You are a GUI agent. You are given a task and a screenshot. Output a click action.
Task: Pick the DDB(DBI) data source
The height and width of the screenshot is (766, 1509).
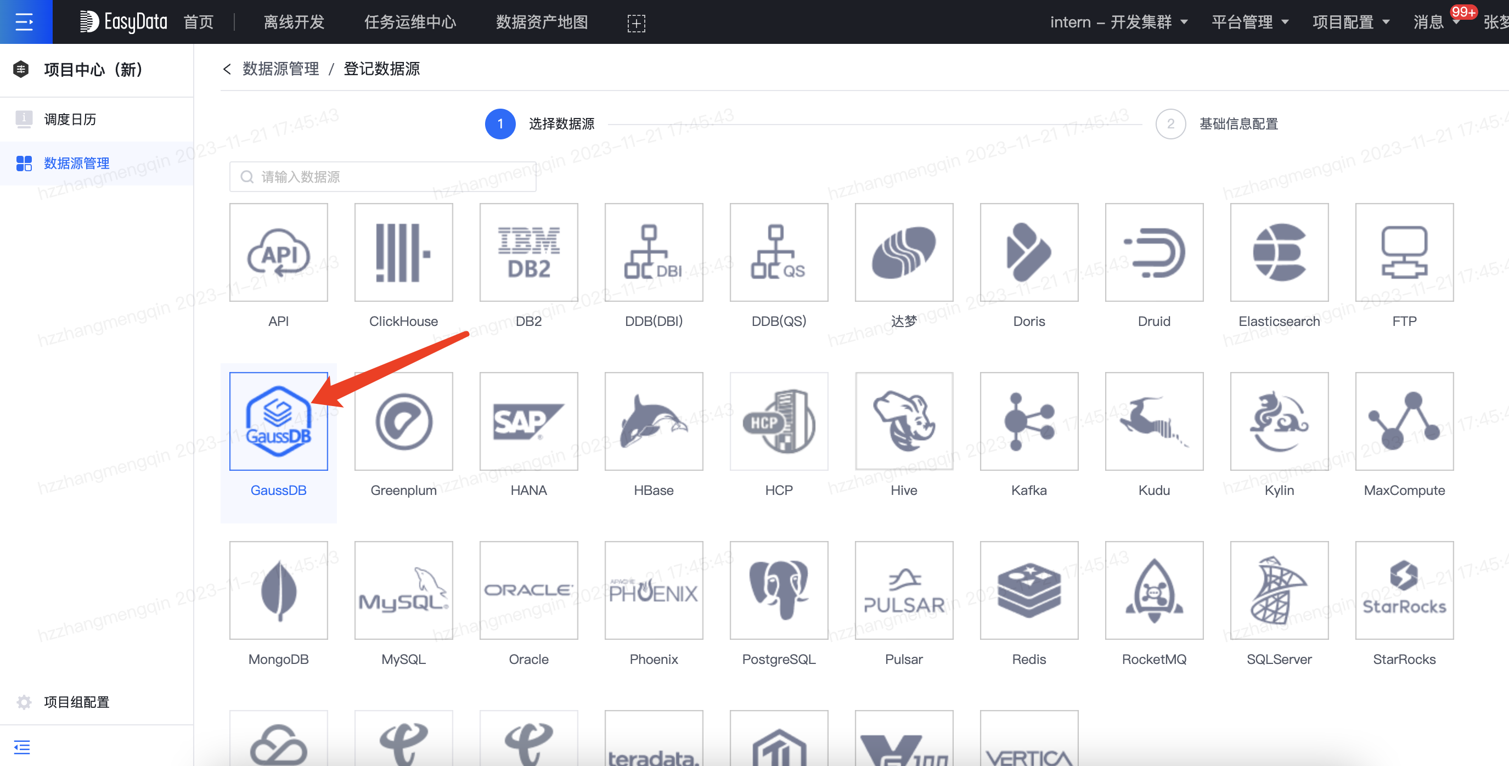click(654, 252)
